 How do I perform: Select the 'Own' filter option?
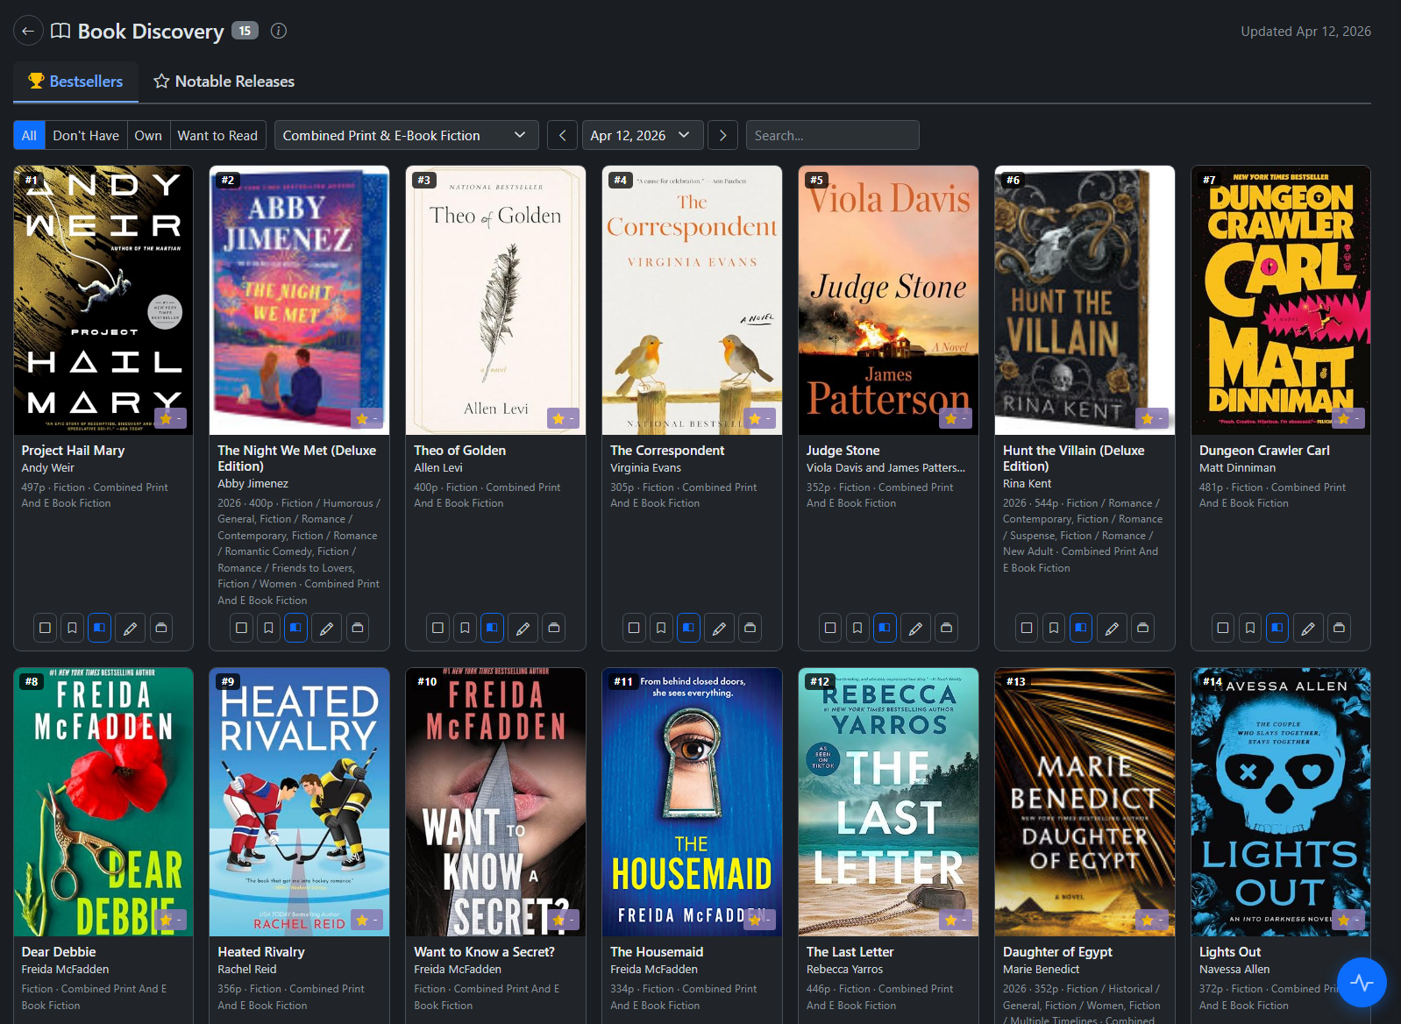148,135
